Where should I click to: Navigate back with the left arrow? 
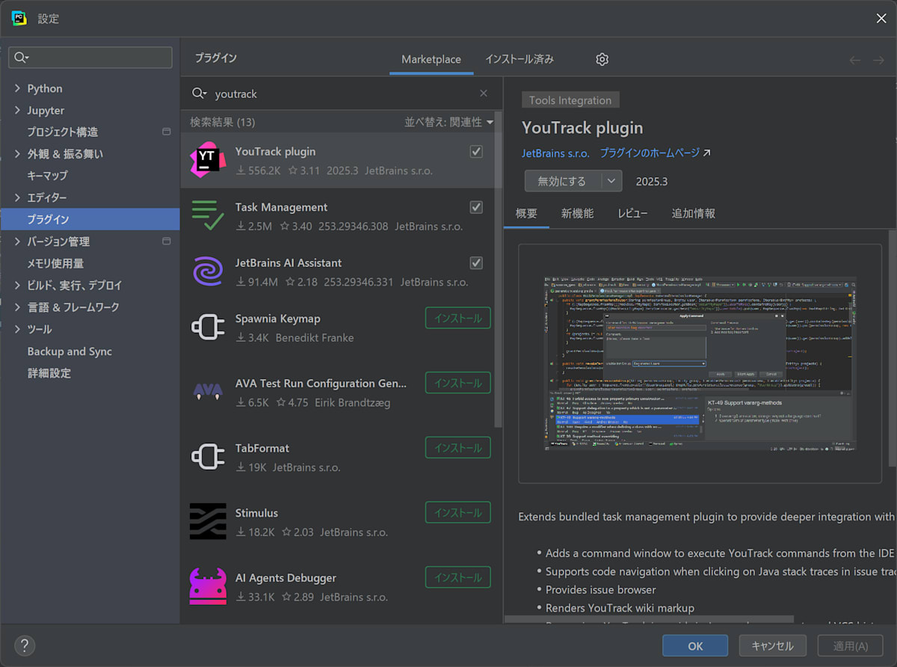point(855,60)
